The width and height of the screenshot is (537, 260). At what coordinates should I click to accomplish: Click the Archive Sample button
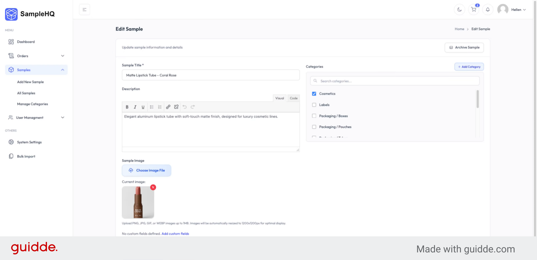pos(464,47)
